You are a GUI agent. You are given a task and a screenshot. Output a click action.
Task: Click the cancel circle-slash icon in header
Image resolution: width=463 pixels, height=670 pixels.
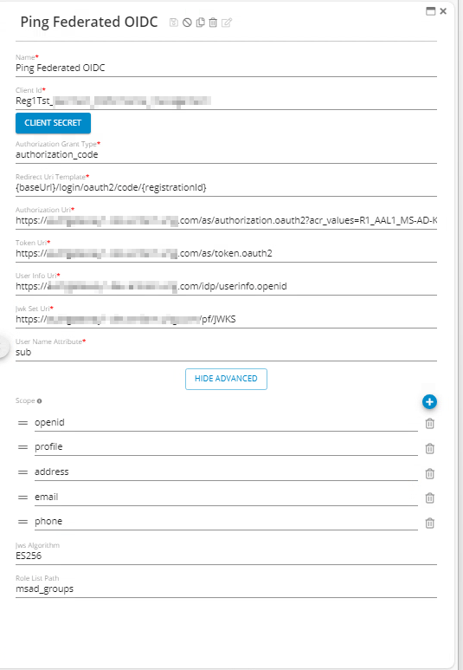[187, 23]
